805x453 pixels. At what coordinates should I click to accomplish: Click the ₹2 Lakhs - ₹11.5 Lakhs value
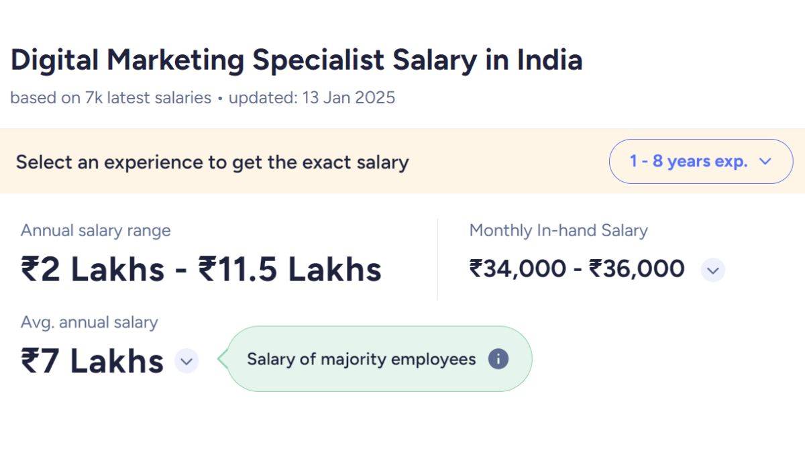[x=200, y=268]
